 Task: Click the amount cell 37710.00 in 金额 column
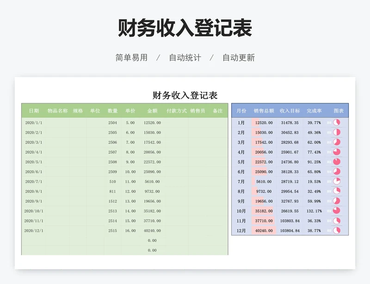[x=152, y=221]
